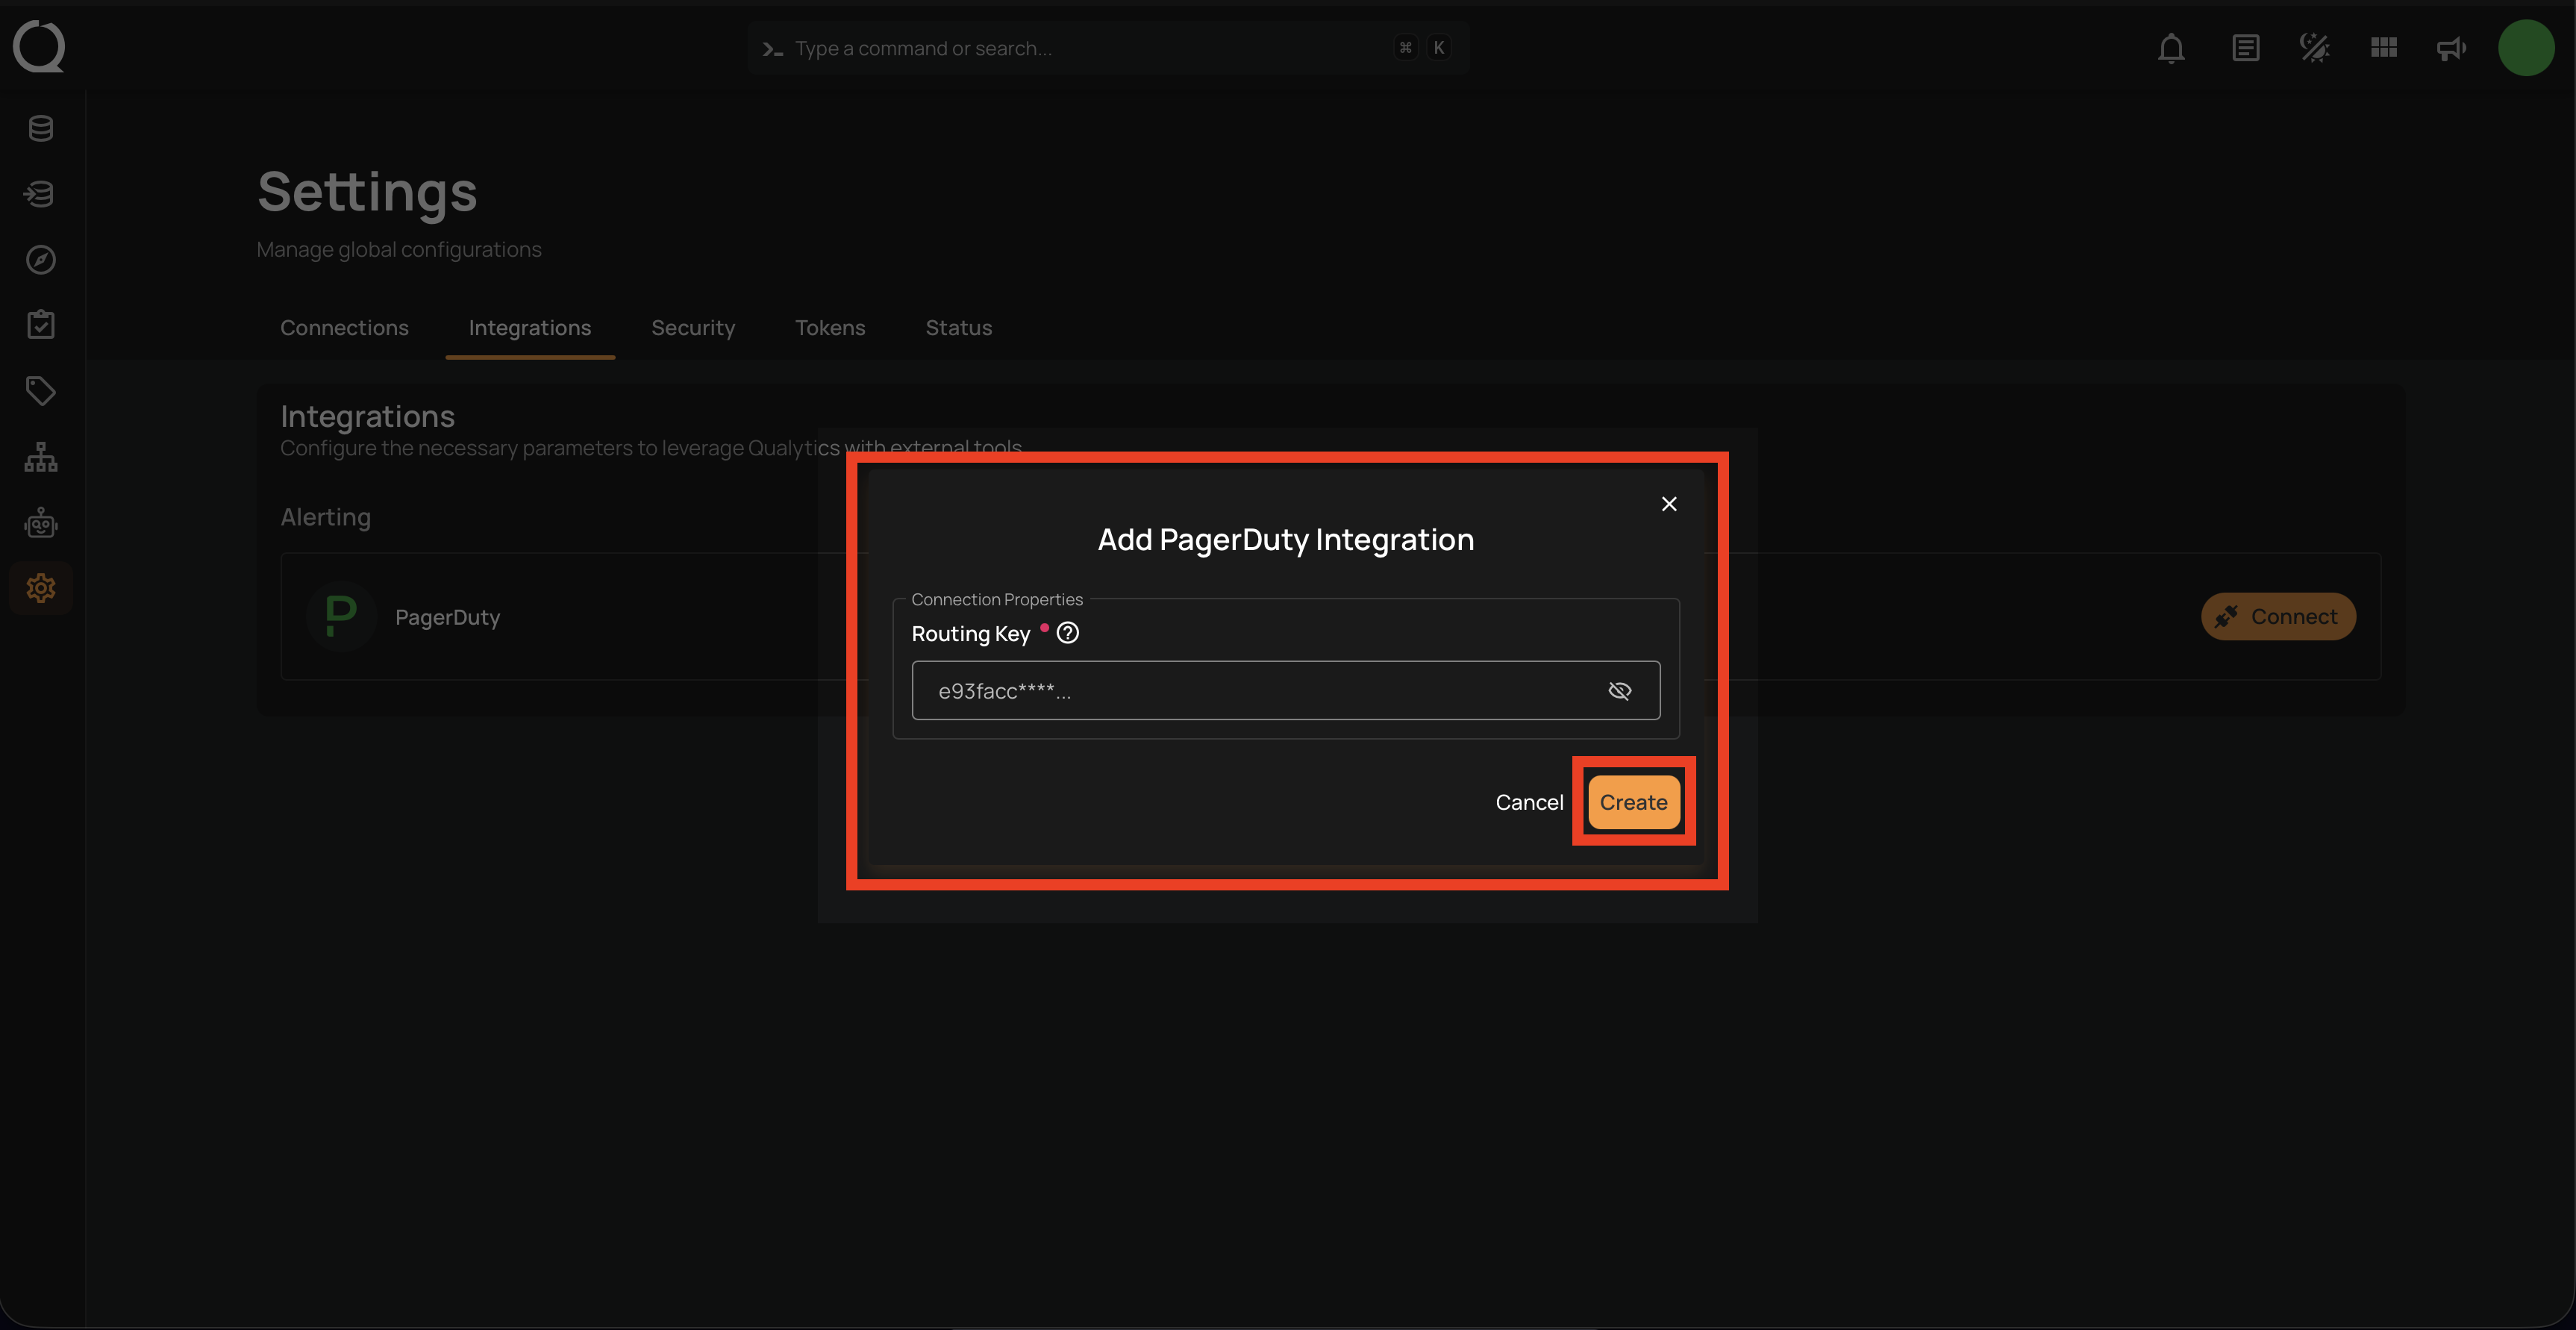Open the hierarchy tree sidebar icon
This screenshot has width=2576, height=1330.
point(41,457)
